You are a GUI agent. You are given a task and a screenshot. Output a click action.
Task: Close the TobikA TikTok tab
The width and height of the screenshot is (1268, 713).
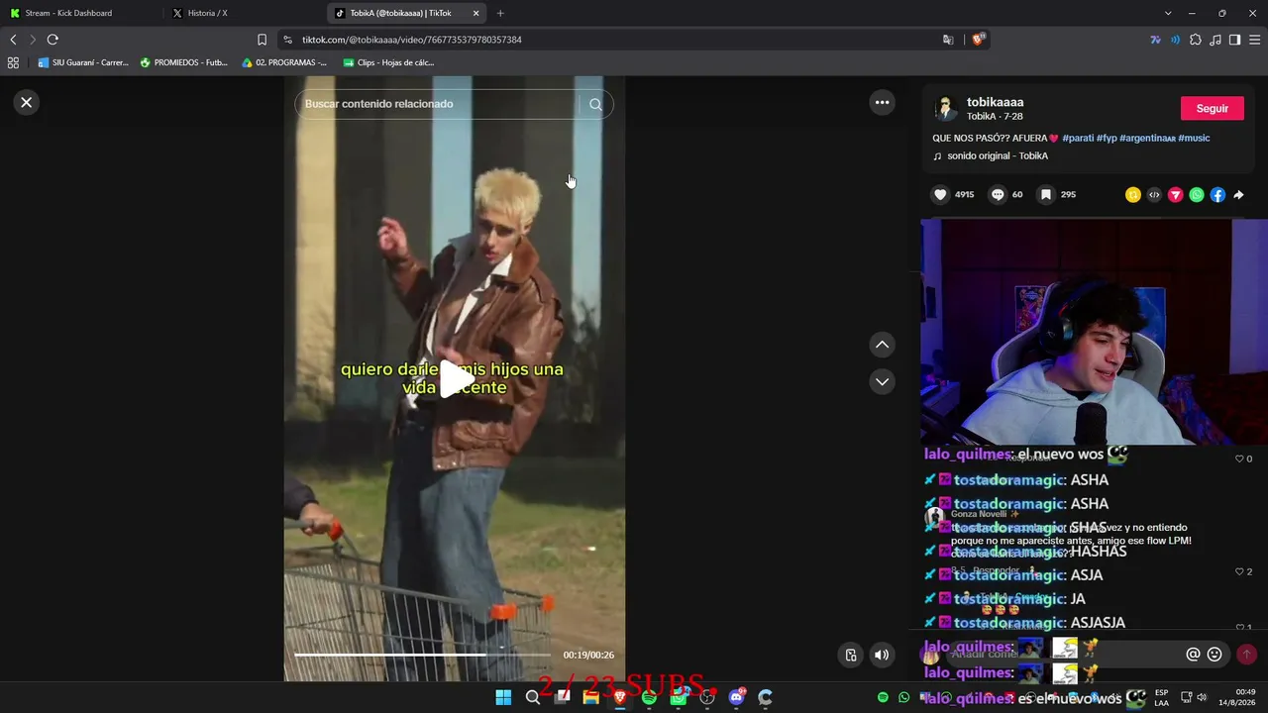[475, 13]
